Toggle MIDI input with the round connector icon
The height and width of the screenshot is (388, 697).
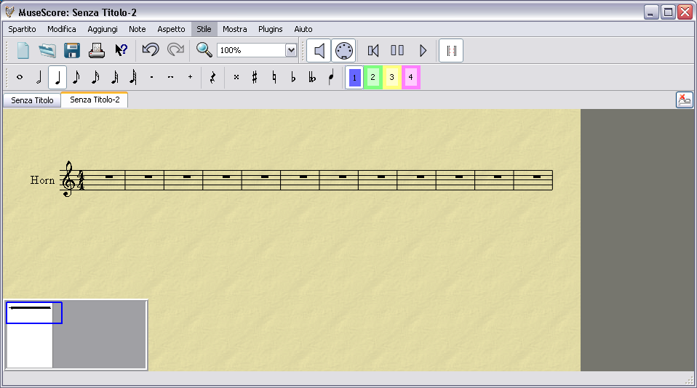(343, 51)
